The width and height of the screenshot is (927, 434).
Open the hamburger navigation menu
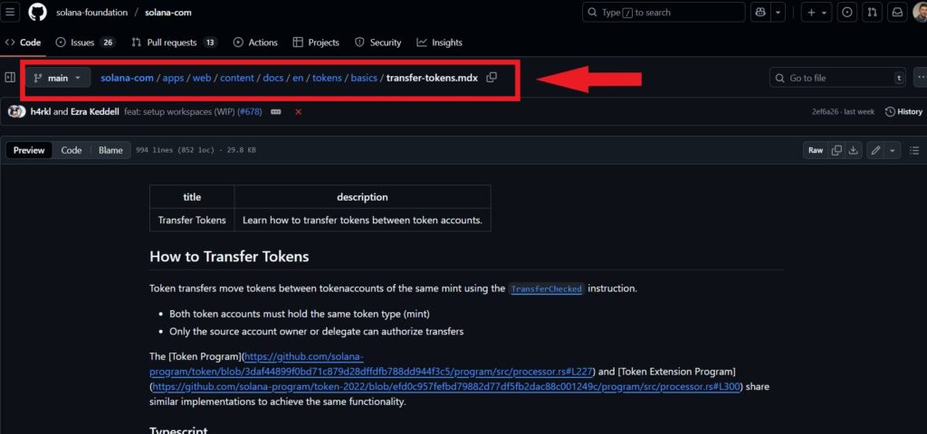coord(10,13)
